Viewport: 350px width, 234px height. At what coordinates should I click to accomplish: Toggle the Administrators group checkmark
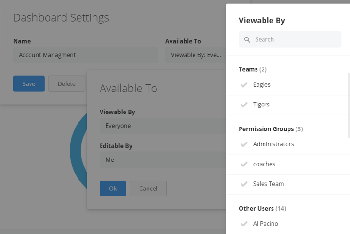244,144
